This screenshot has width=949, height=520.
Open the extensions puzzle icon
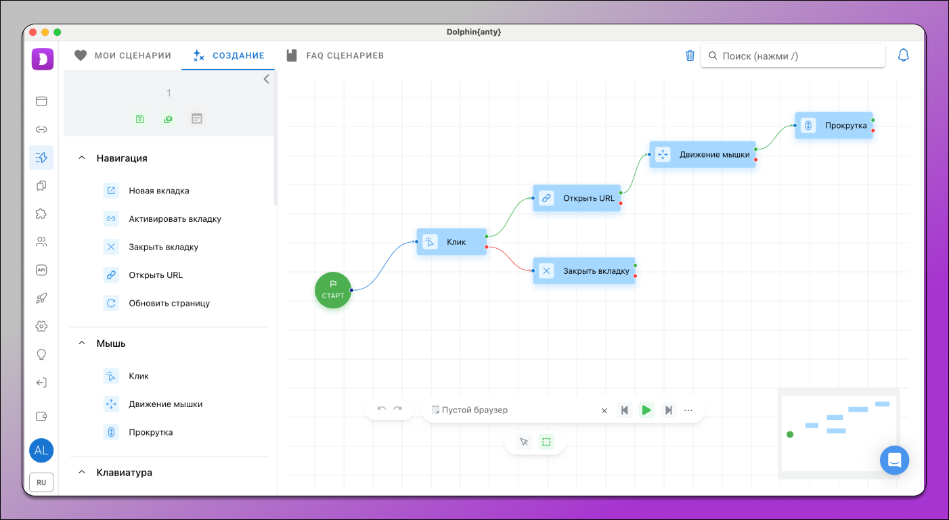tap(41, 214)
